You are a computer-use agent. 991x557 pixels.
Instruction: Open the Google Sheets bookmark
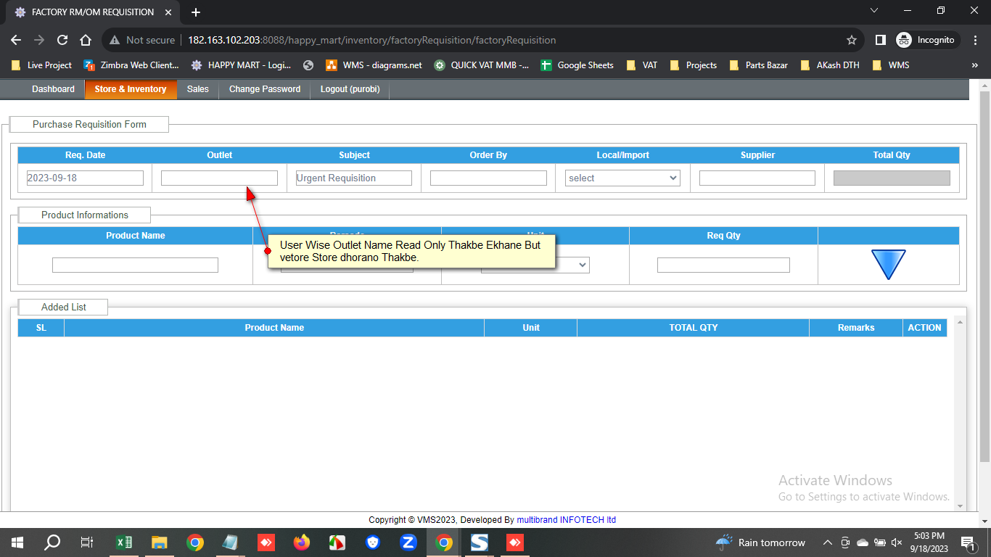[x=577, y=65]
